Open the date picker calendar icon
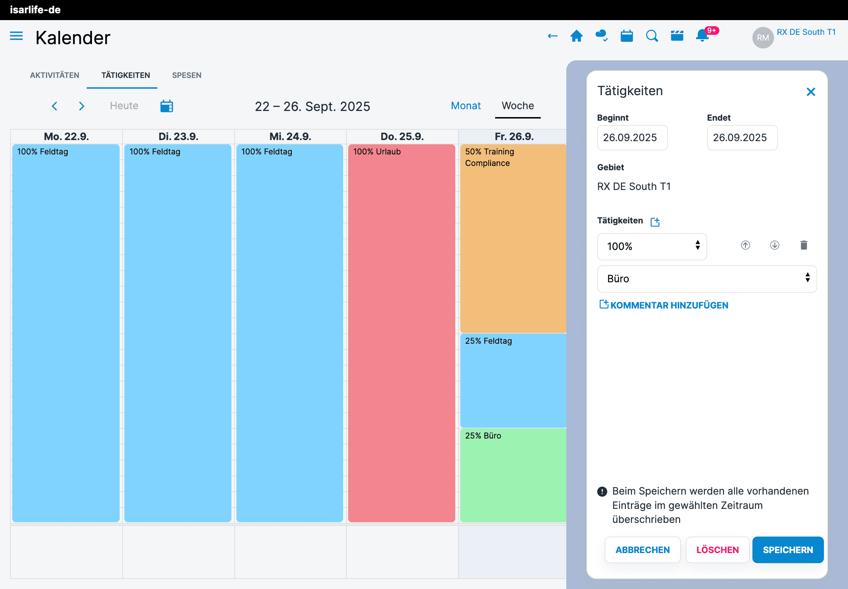 tap(166, 106)
